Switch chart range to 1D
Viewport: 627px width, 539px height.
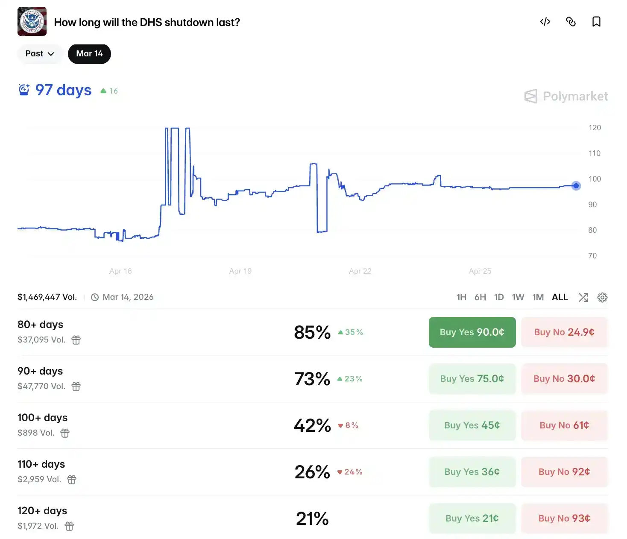click(x=499, y=297)
